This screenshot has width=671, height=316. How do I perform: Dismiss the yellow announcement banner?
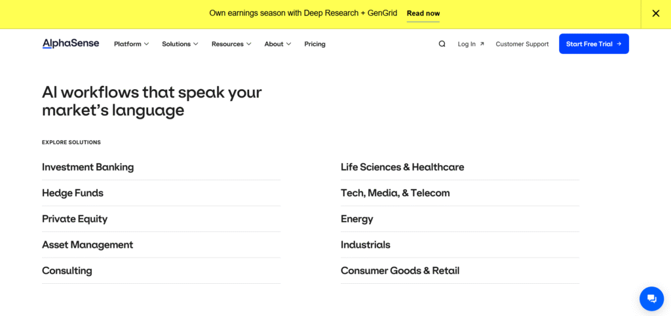pyautogui.click(x=655, y=14)
